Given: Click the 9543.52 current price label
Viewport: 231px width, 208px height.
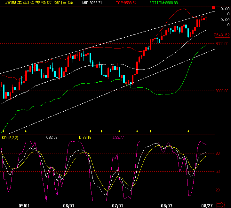Looking at the screenshot, I should (222, 35).
